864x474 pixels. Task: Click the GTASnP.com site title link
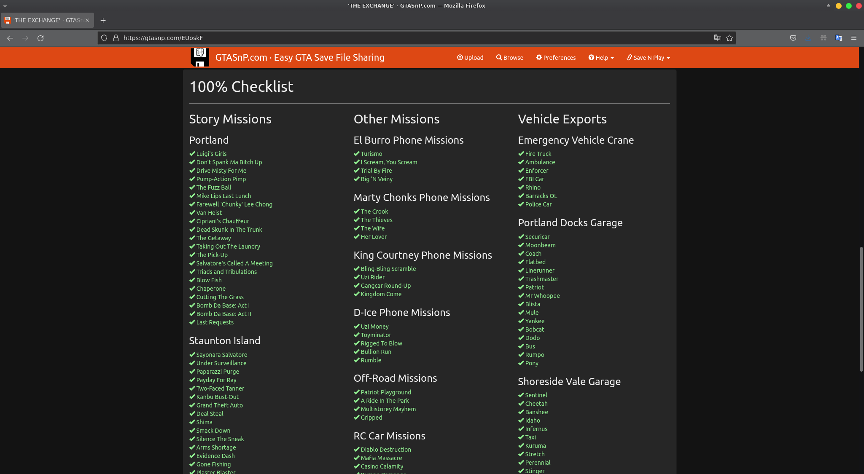pos(299,57)
